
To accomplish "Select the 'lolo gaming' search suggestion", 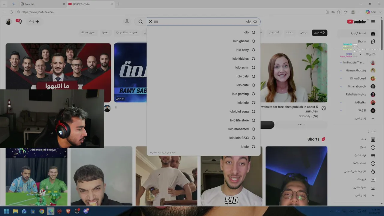I will tap(203, 94).
